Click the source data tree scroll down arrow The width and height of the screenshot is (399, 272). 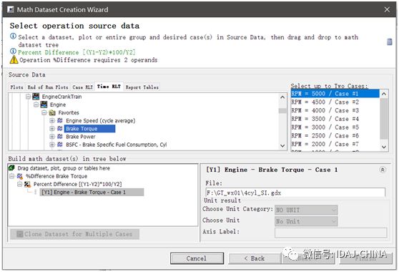point(282,146)
